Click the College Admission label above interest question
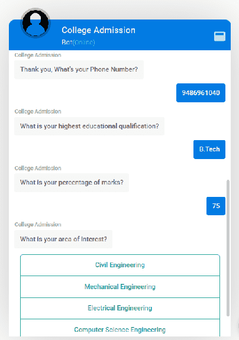Screen dimensions: 239x340 (x=38, y=225)
